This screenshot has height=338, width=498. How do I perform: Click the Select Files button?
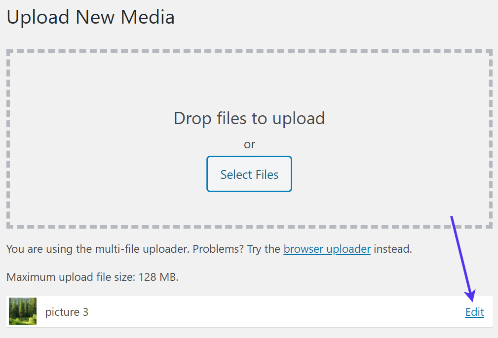point(249,174)
